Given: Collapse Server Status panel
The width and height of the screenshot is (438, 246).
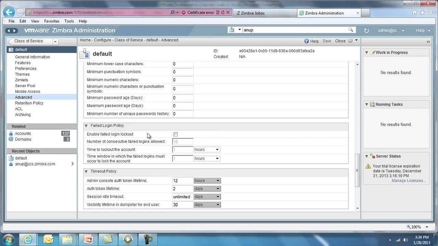Looking at the screenshot, I should point(366,156).
